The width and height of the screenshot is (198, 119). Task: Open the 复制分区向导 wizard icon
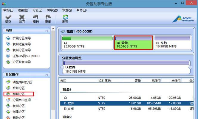click(x=8, y=50)
